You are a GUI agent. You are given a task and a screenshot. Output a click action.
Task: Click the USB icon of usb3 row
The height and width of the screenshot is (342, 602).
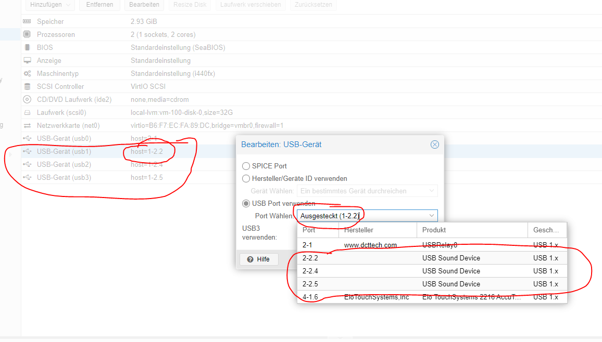[x=27, y=178]
